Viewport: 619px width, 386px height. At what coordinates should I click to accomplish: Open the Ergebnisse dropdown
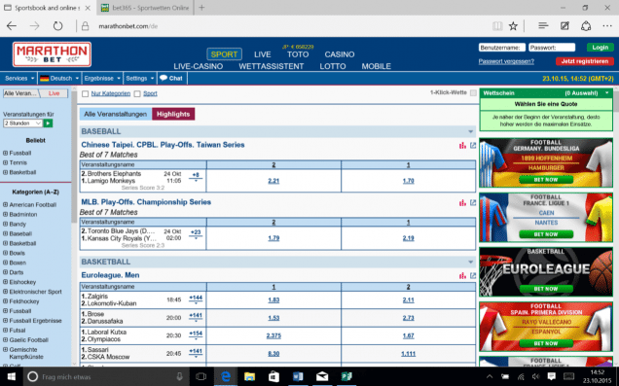(102, 78)
